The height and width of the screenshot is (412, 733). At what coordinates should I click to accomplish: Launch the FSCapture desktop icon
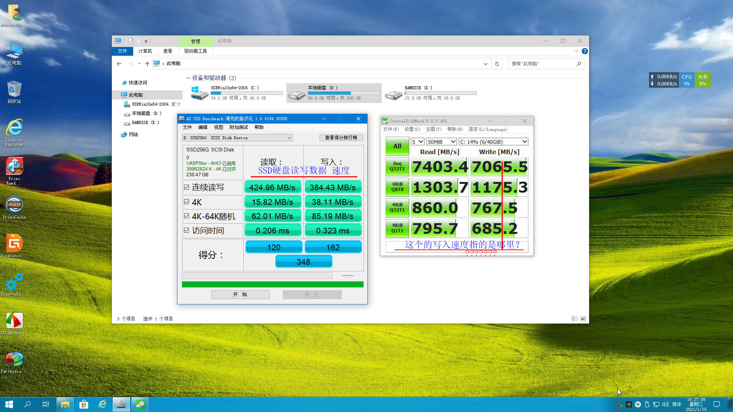tap(15, 323)
